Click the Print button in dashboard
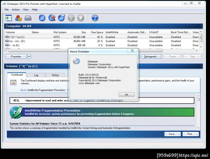This screenshot has width=210, height=159. point(190,134)
